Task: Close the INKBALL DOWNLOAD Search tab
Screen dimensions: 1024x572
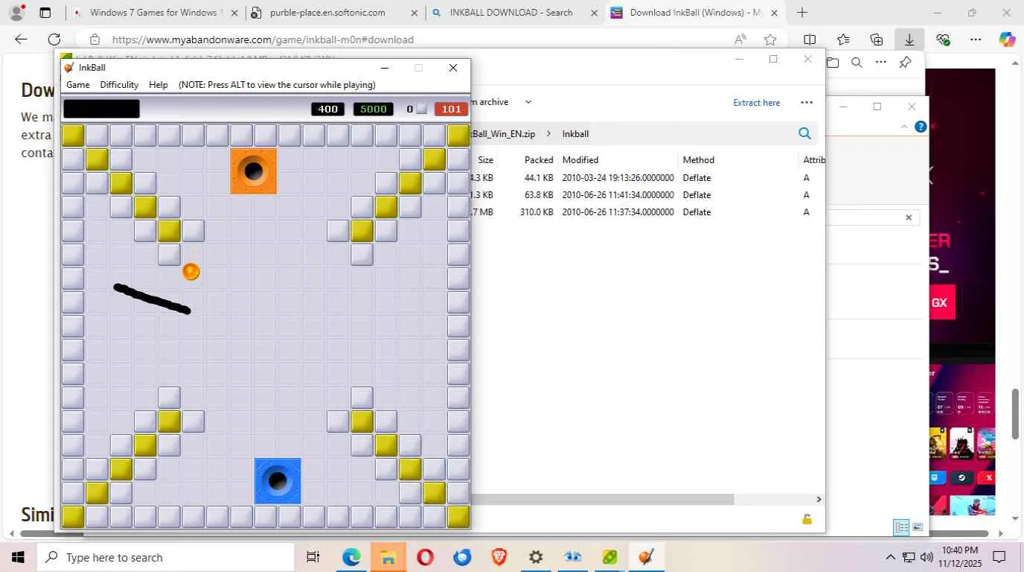Action: (595, 13)
